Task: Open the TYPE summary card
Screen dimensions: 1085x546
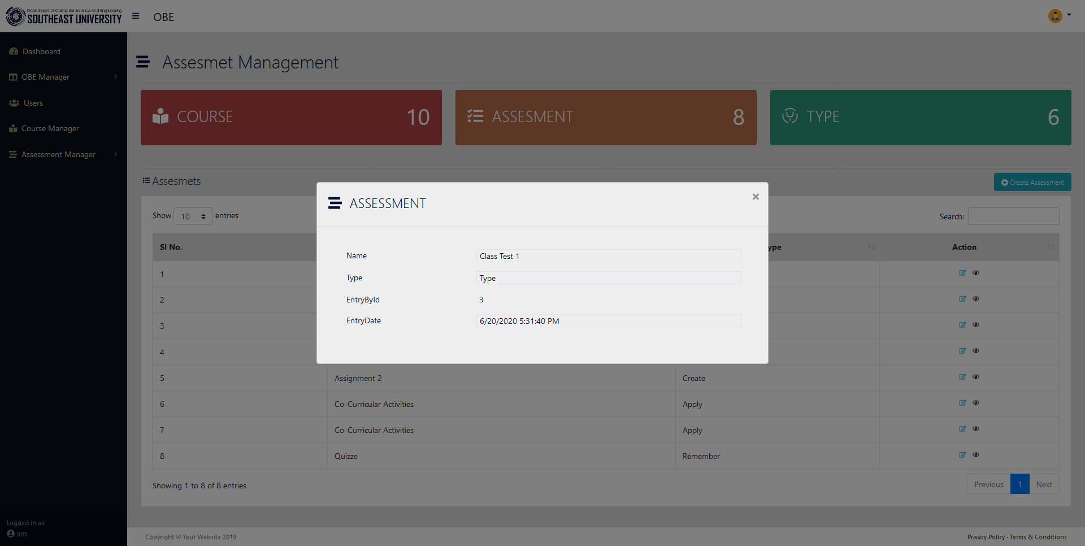Action: click(921, 118)
